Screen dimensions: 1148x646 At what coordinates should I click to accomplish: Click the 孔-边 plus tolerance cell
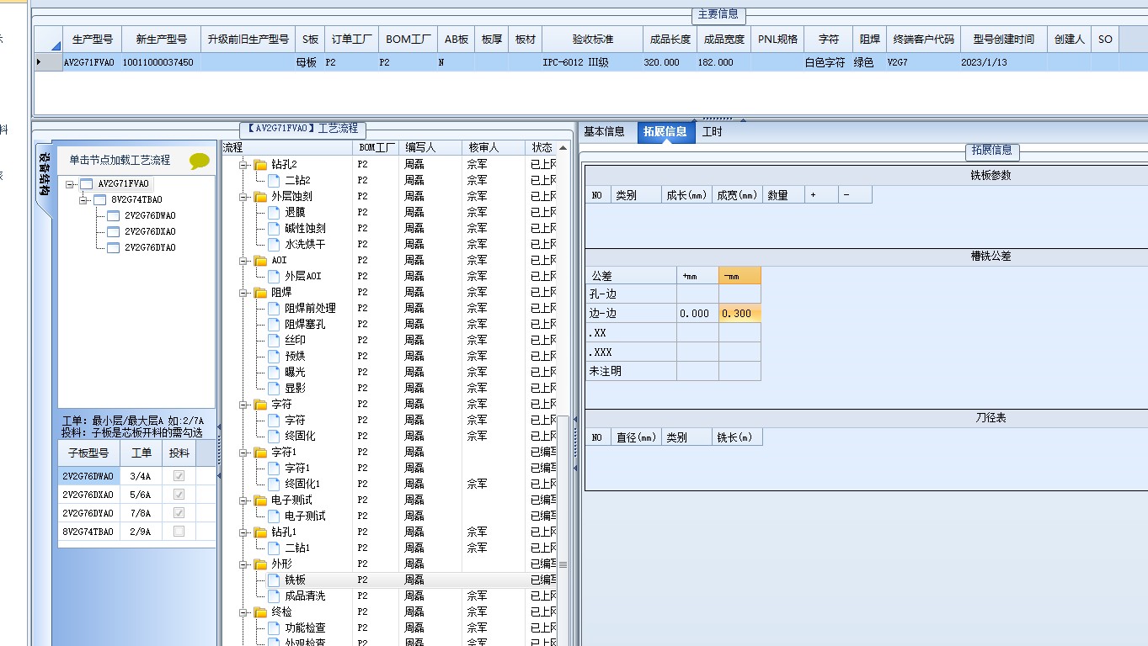(697, 294)
